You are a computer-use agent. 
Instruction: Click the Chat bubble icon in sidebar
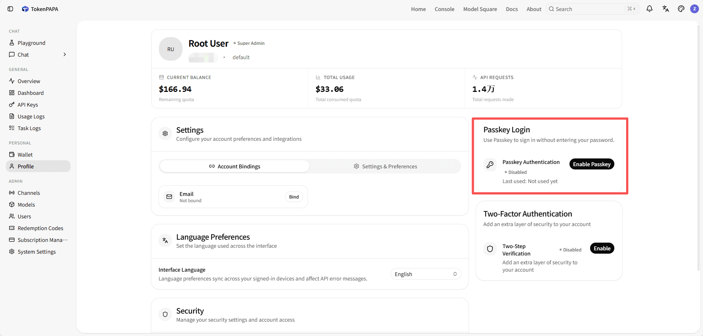(x=12, y=54)
